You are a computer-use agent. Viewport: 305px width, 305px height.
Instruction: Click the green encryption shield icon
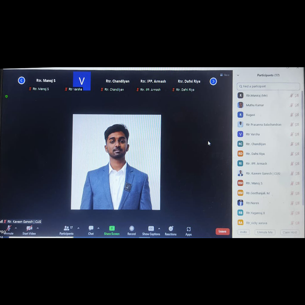click(6, 96)
